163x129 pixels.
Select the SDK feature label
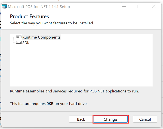click(x=26, y=43)
